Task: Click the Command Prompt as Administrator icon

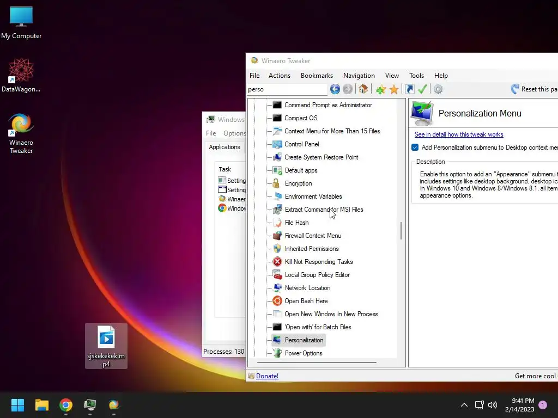Action: (x=277, y=105)
